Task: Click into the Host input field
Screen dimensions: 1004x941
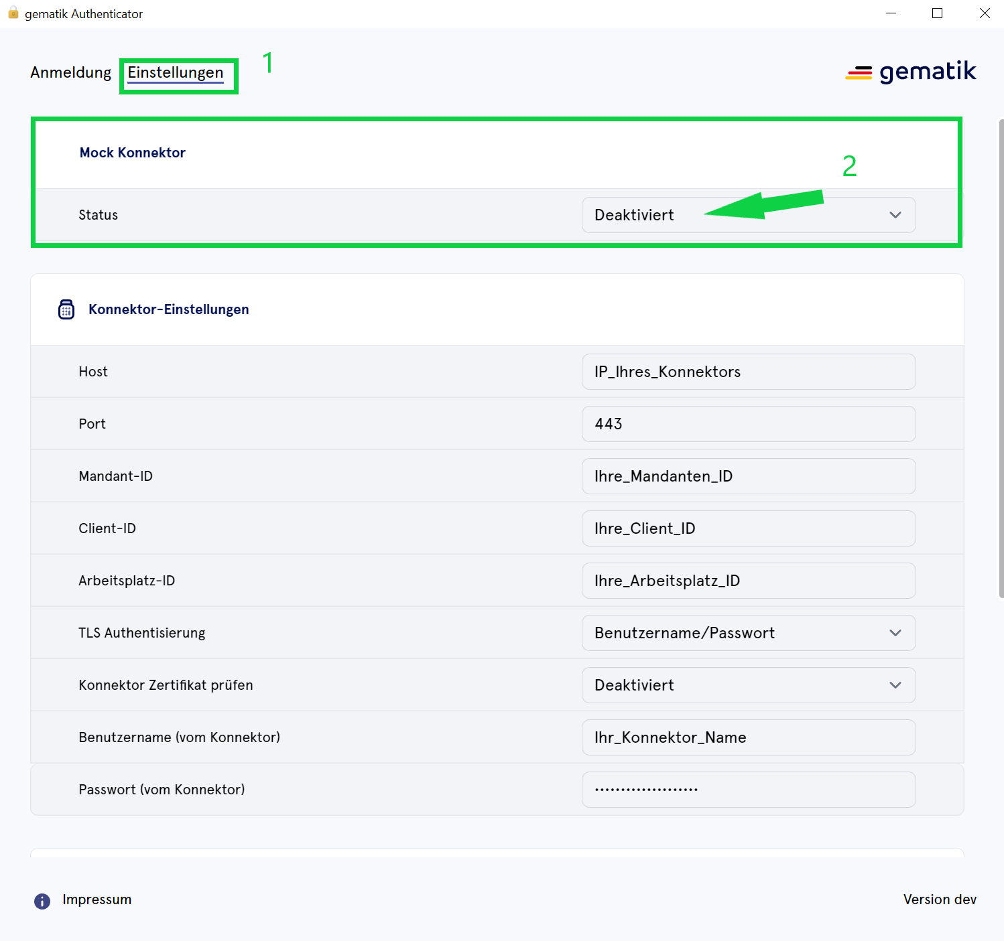Action: (x=748, y=372)
